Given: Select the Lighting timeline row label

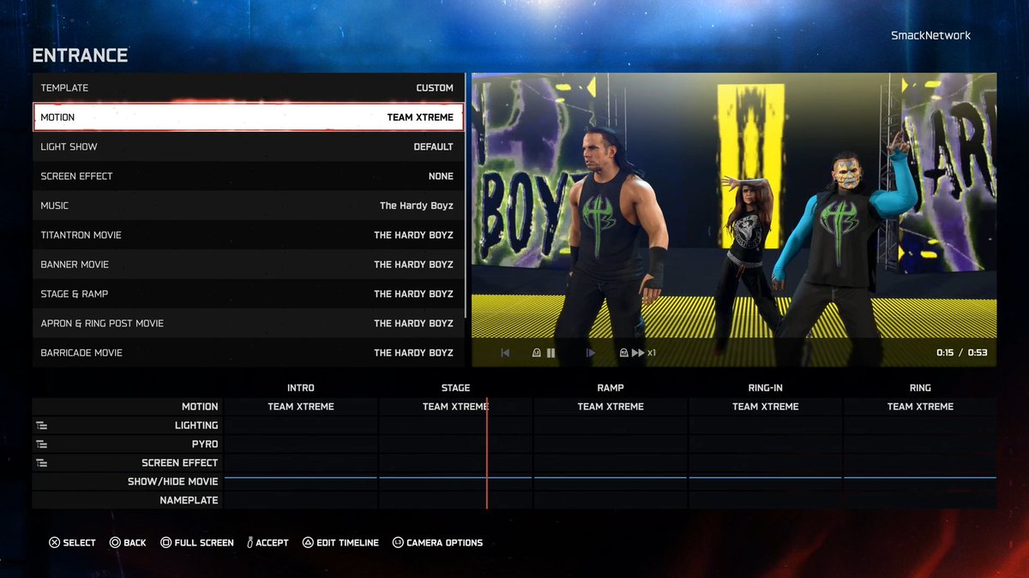Looking at the screenshot, I should (x=196, y=426).
